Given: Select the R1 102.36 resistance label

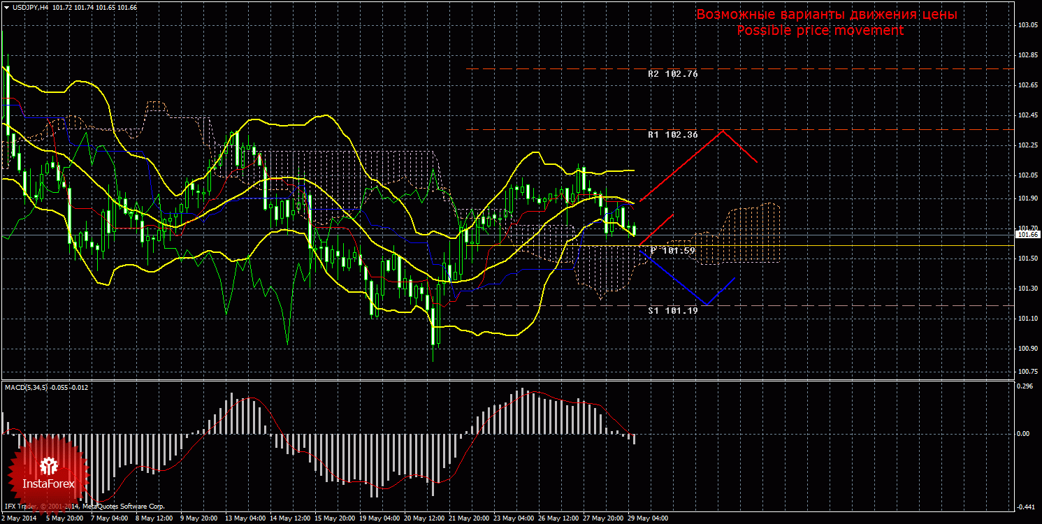Looking at the screenshot, I should 673,134.
